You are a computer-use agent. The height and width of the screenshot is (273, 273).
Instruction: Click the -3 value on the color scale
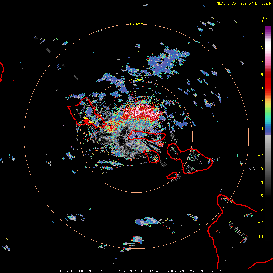pos(261,169)
